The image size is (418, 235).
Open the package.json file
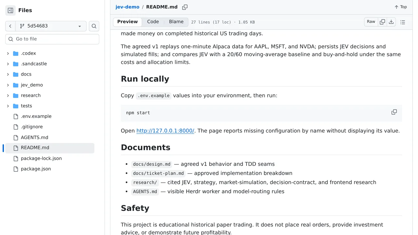pyautogui.click(x=36, y=169)
